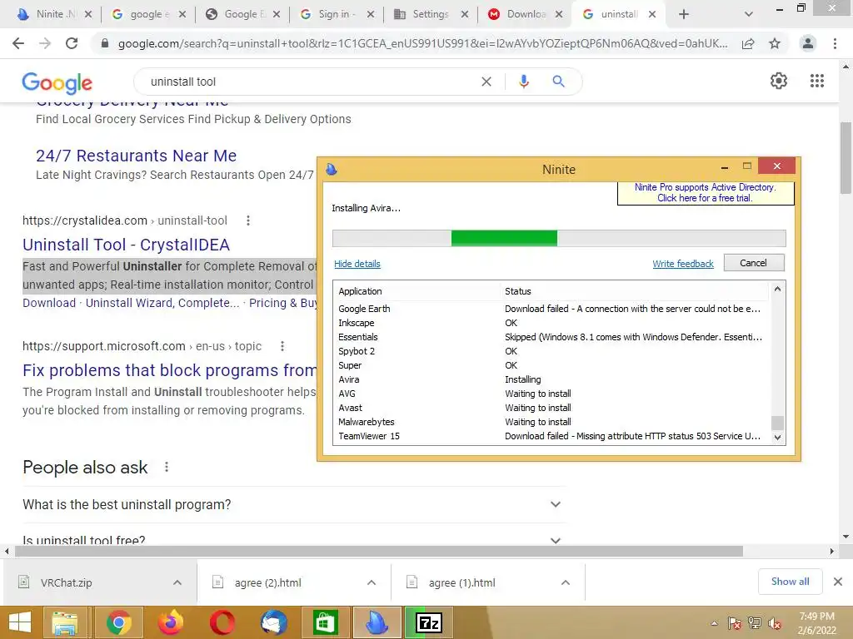853x639 pixels.
Task: Open agree (1).html download options arrow
Action: click(566, 582)
